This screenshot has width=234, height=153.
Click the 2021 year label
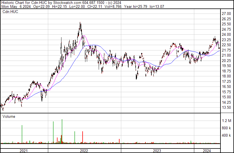(x=24, y=151)
